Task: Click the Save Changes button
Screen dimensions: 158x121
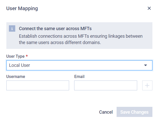Action: pos(134,112)
